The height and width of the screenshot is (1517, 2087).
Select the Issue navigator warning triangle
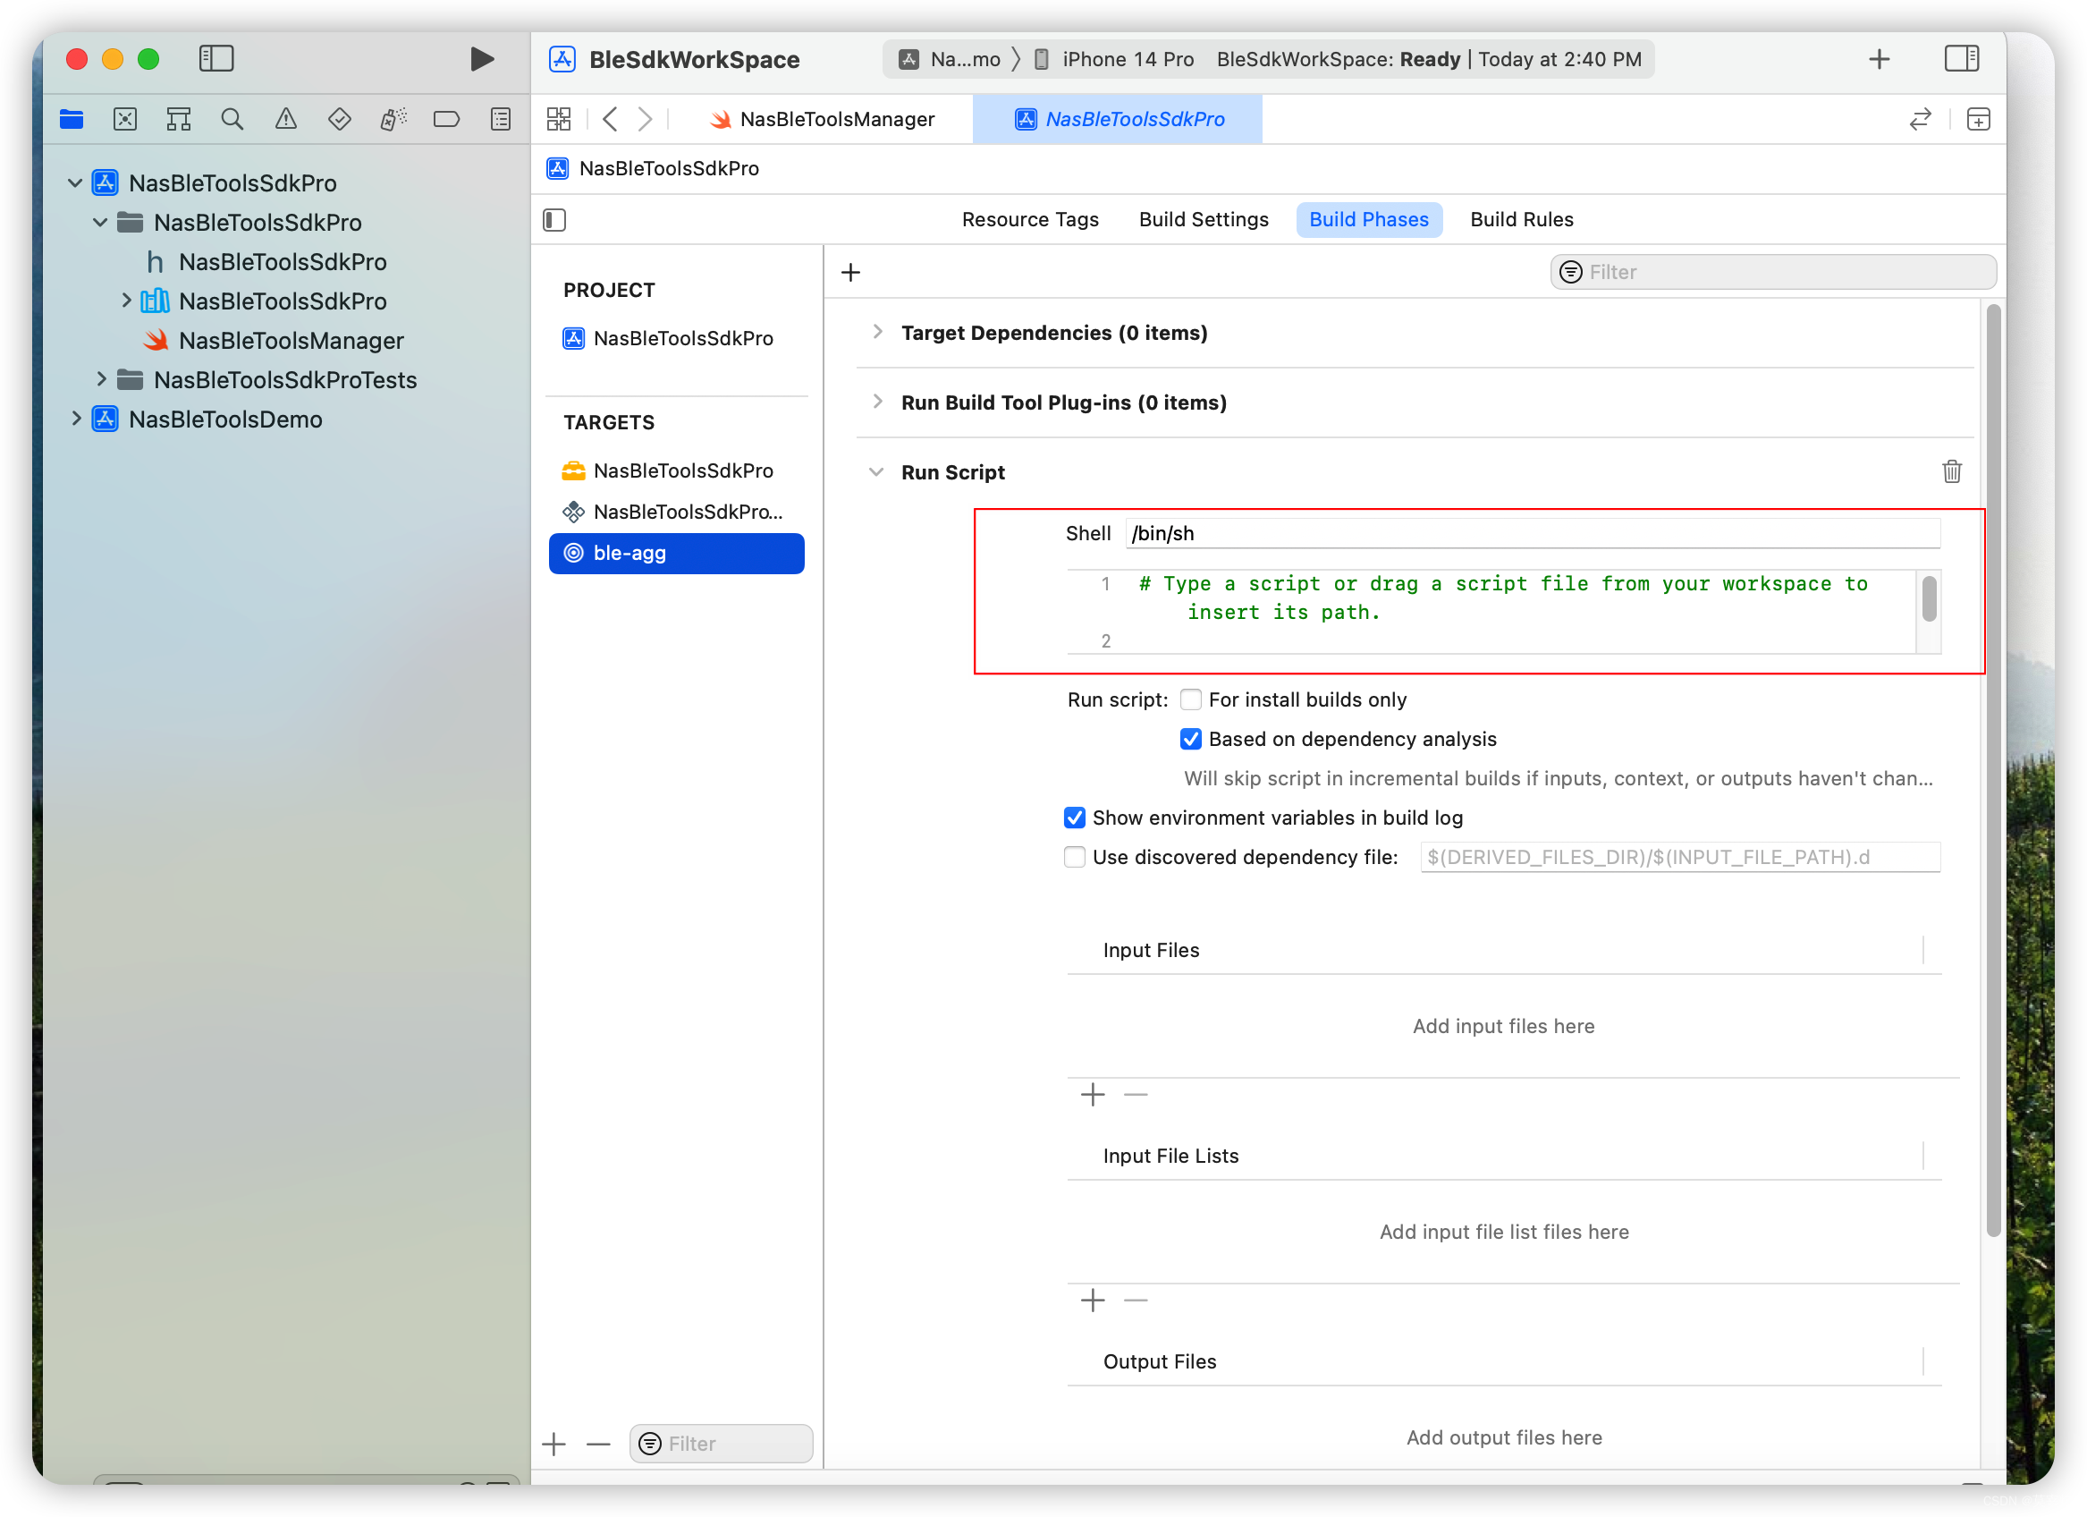285,119
